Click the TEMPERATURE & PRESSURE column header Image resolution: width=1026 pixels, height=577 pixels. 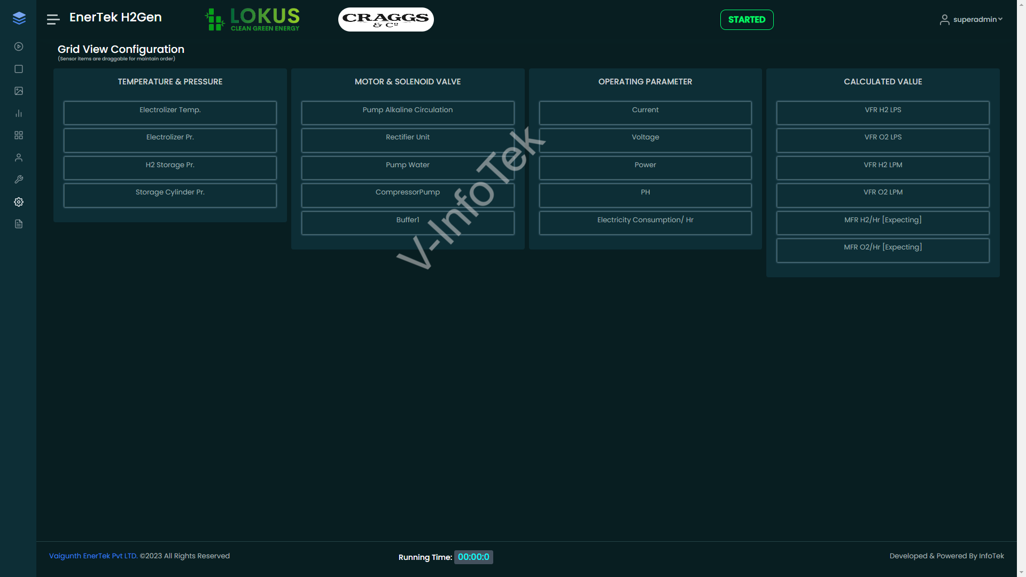[170, 82]
